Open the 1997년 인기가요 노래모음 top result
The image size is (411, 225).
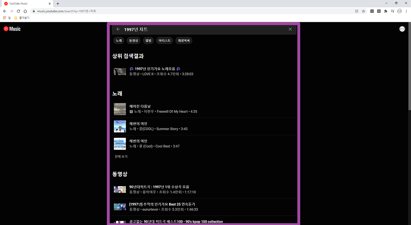pos(155,69)
